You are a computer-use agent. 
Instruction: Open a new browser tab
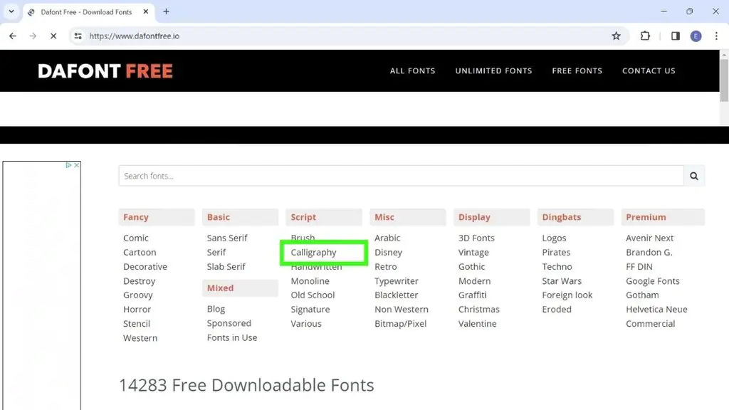tap(167, 11)
